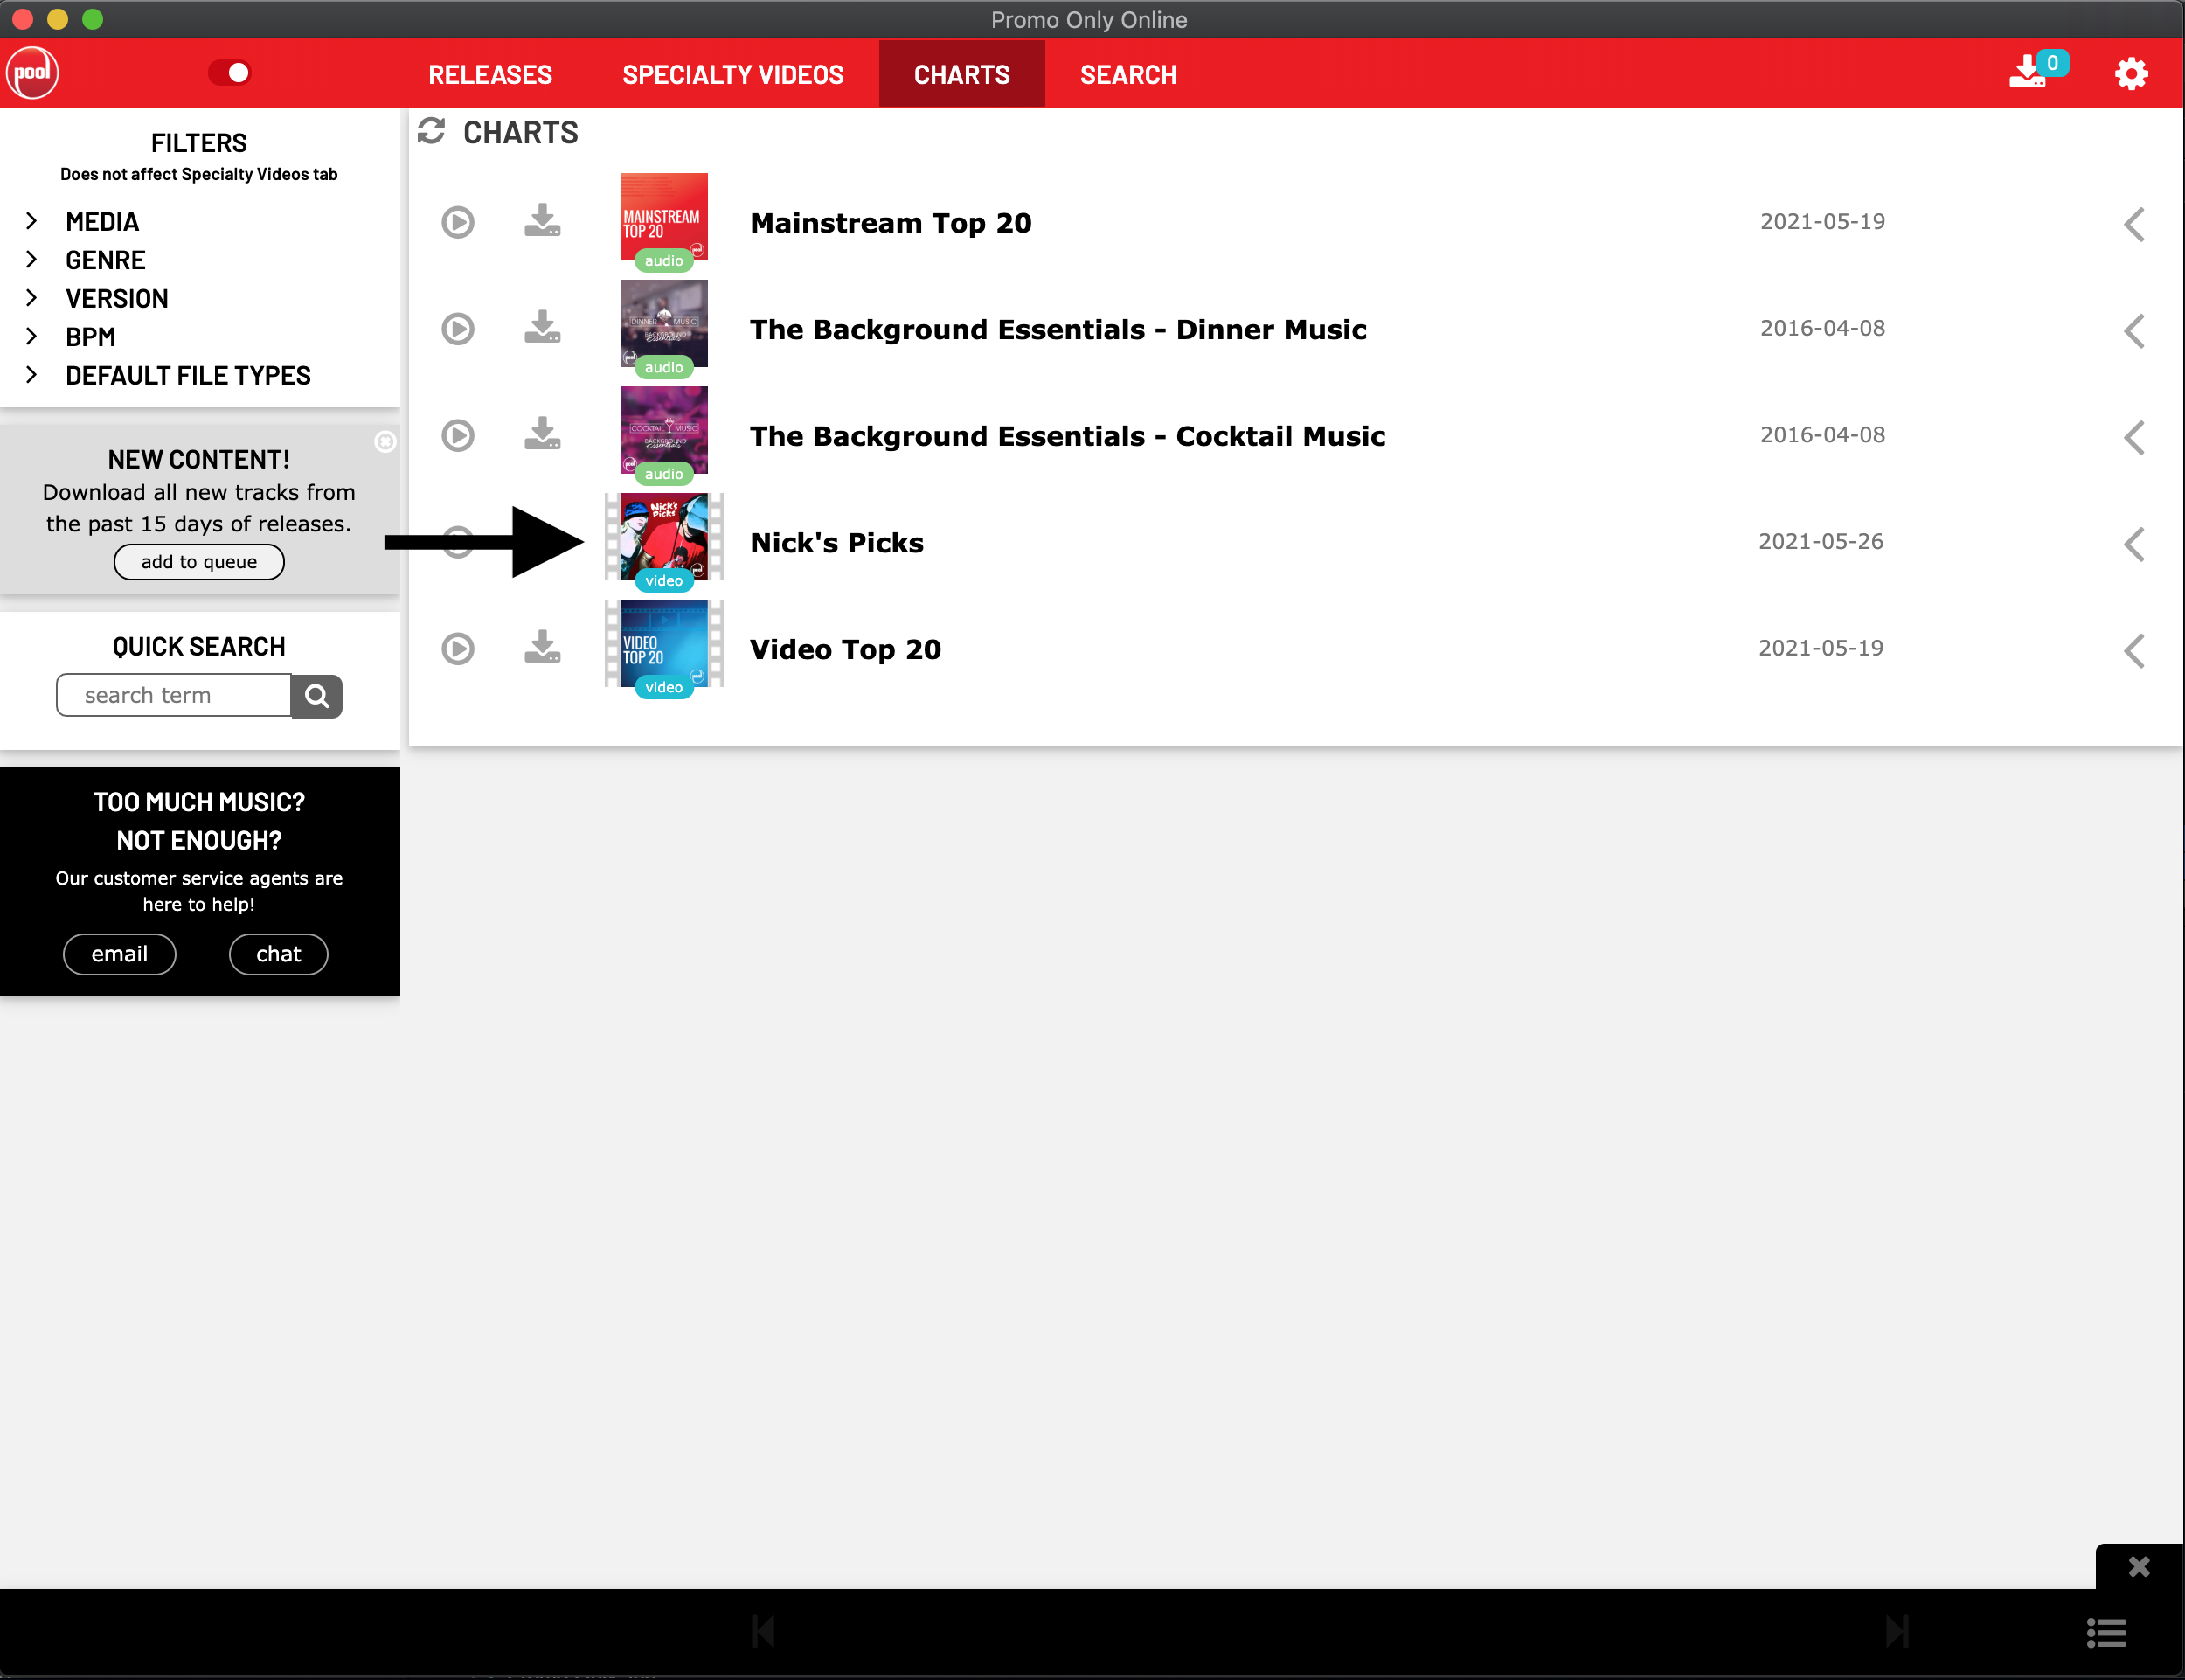The image size is (2185, 1680).
Task: Click the chat support button
Action: 278,954
